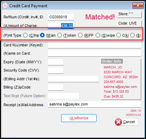Click the Code: LIVE button
This screenshot has height=139, width=146.
point(129,24)
